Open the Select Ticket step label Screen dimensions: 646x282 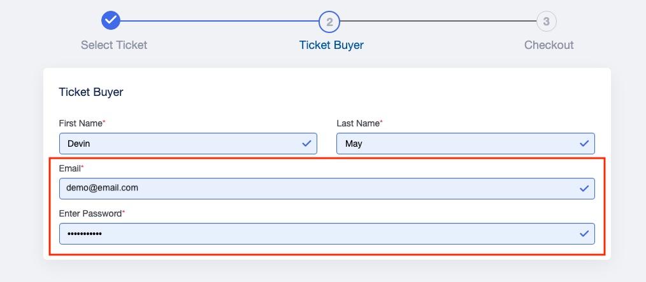tap(114, 44)
